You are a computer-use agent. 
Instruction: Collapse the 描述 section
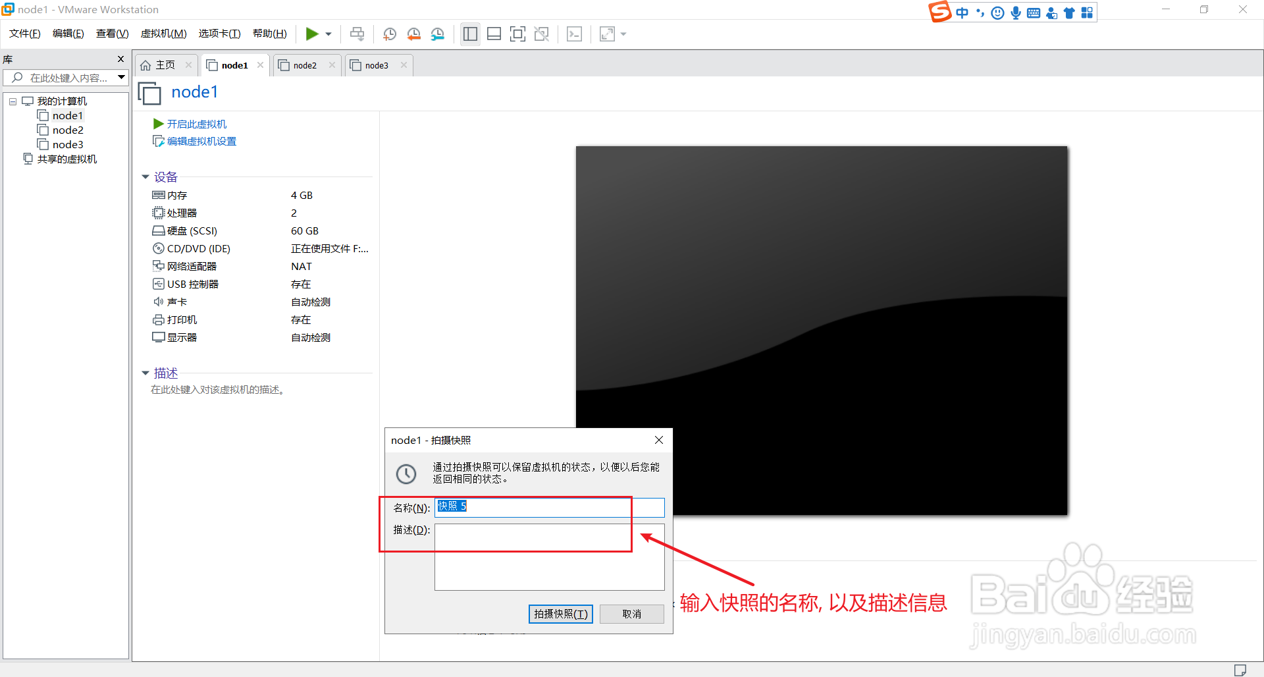[x=145, y=373]
